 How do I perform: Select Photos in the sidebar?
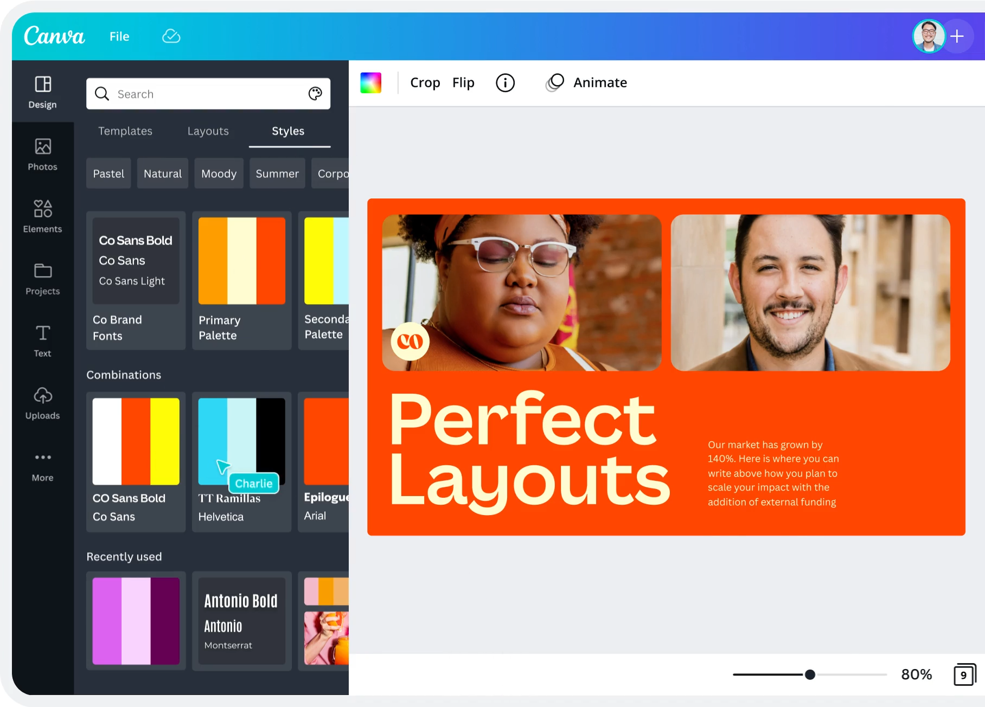tap(42, 155)
